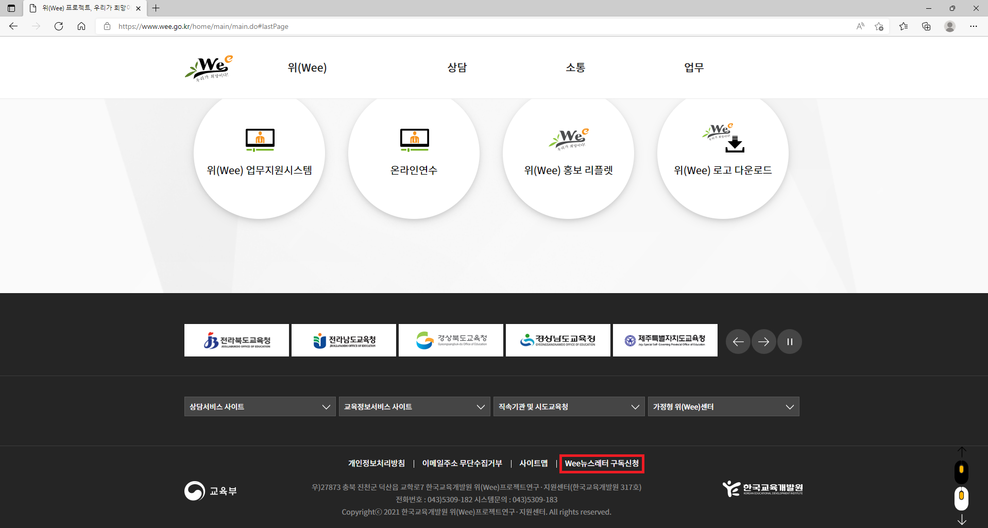988x528 pixels.
Task: Open 전라남도교육청 banner
Action: click(x=344, y=340)
